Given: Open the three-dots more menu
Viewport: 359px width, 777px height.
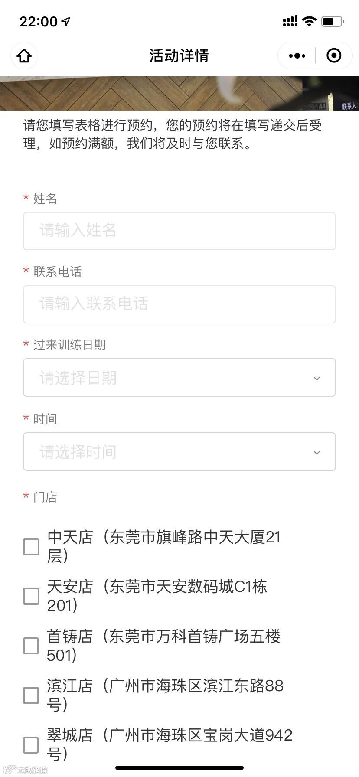Looking at the screenshot, I should tap(297, 55).
